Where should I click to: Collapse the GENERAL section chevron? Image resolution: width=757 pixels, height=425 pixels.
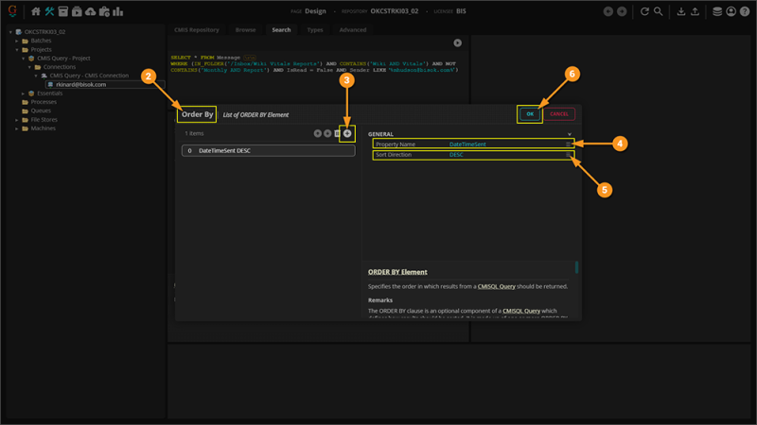tap(570, 134)
